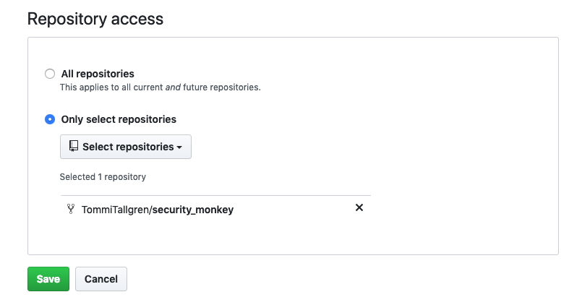Click the bold 'security_monkey' repository name
569x305 pixels.
pyautogui.click(x=192, y=210)
